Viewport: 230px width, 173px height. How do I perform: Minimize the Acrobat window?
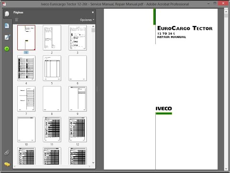point(208,4)
